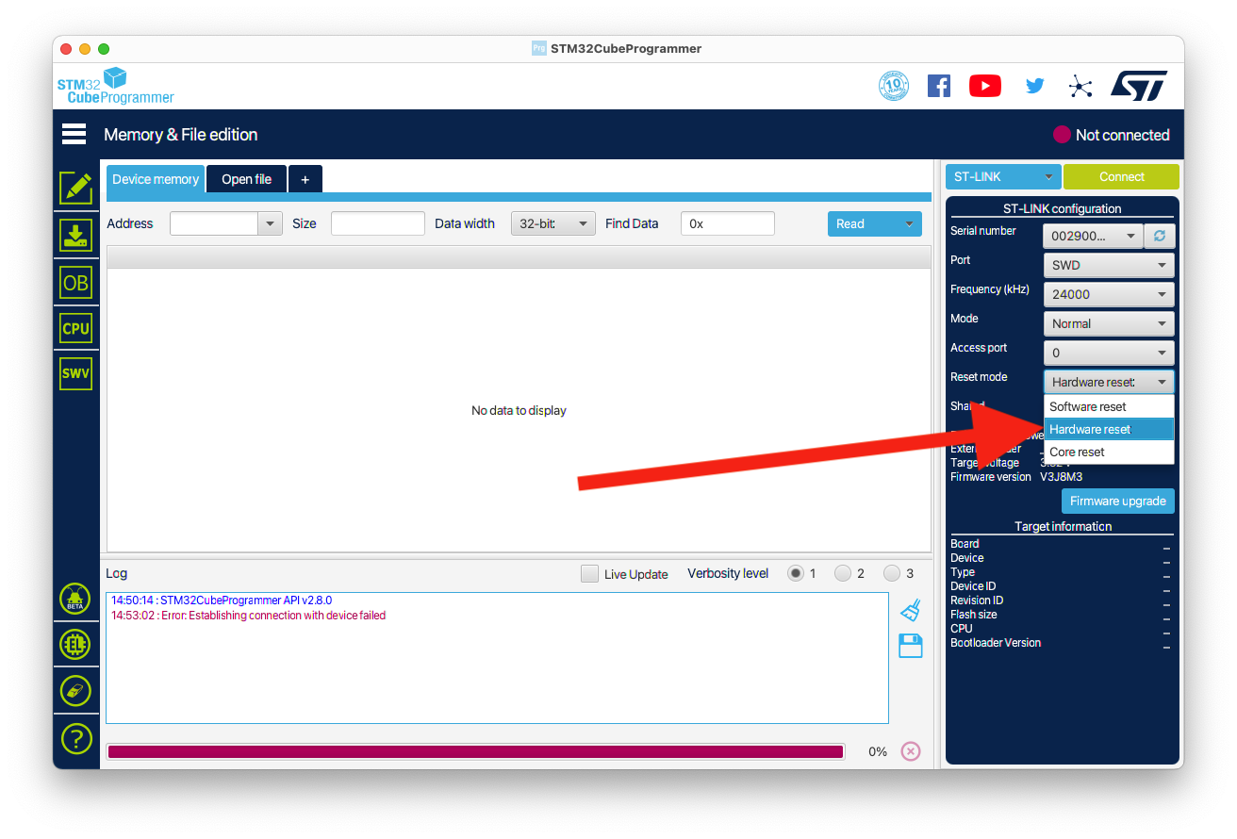The width and height of the screenshot is (1237, 839).
Task: Click the No data to display message
Action: 519,410
